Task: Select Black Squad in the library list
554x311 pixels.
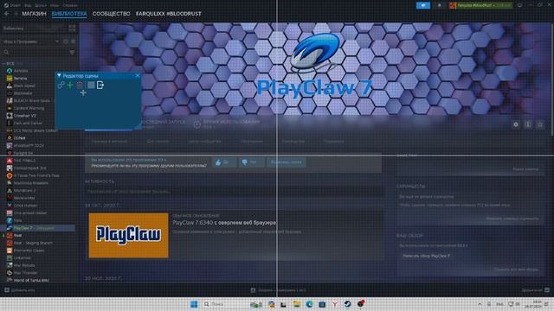Action: point(24,86)
